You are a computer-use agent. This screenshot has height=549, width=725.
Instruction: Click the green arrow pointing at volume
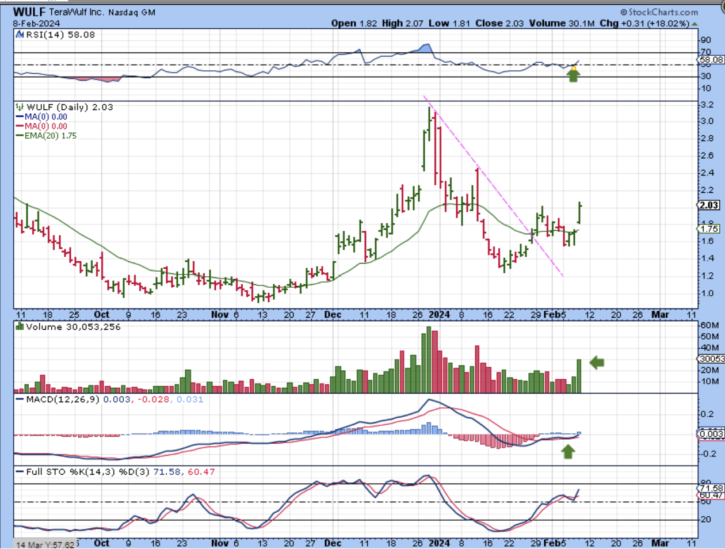(597, 362)
